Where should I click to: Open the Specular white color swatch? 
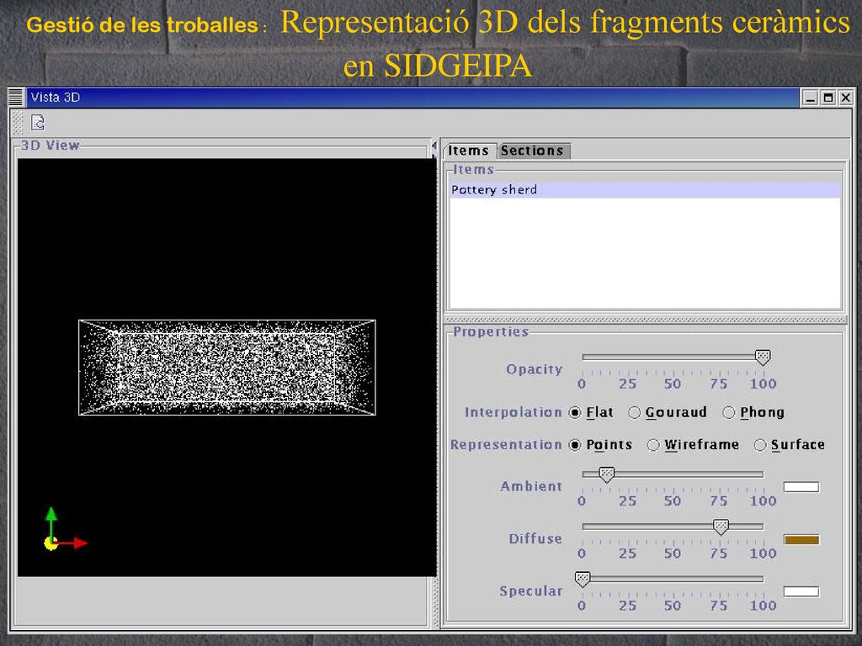(x=801, y=591)
